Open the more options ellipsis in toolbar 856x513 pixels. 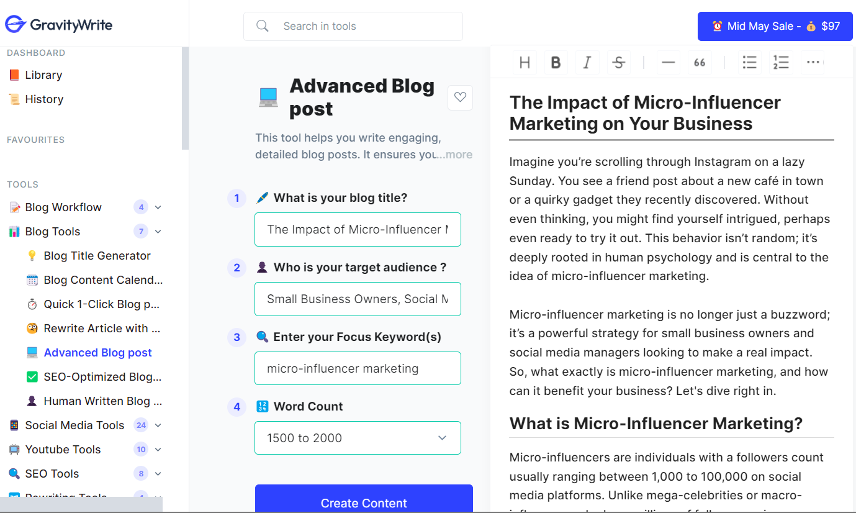pyautogui.click(x=813, y=62)
